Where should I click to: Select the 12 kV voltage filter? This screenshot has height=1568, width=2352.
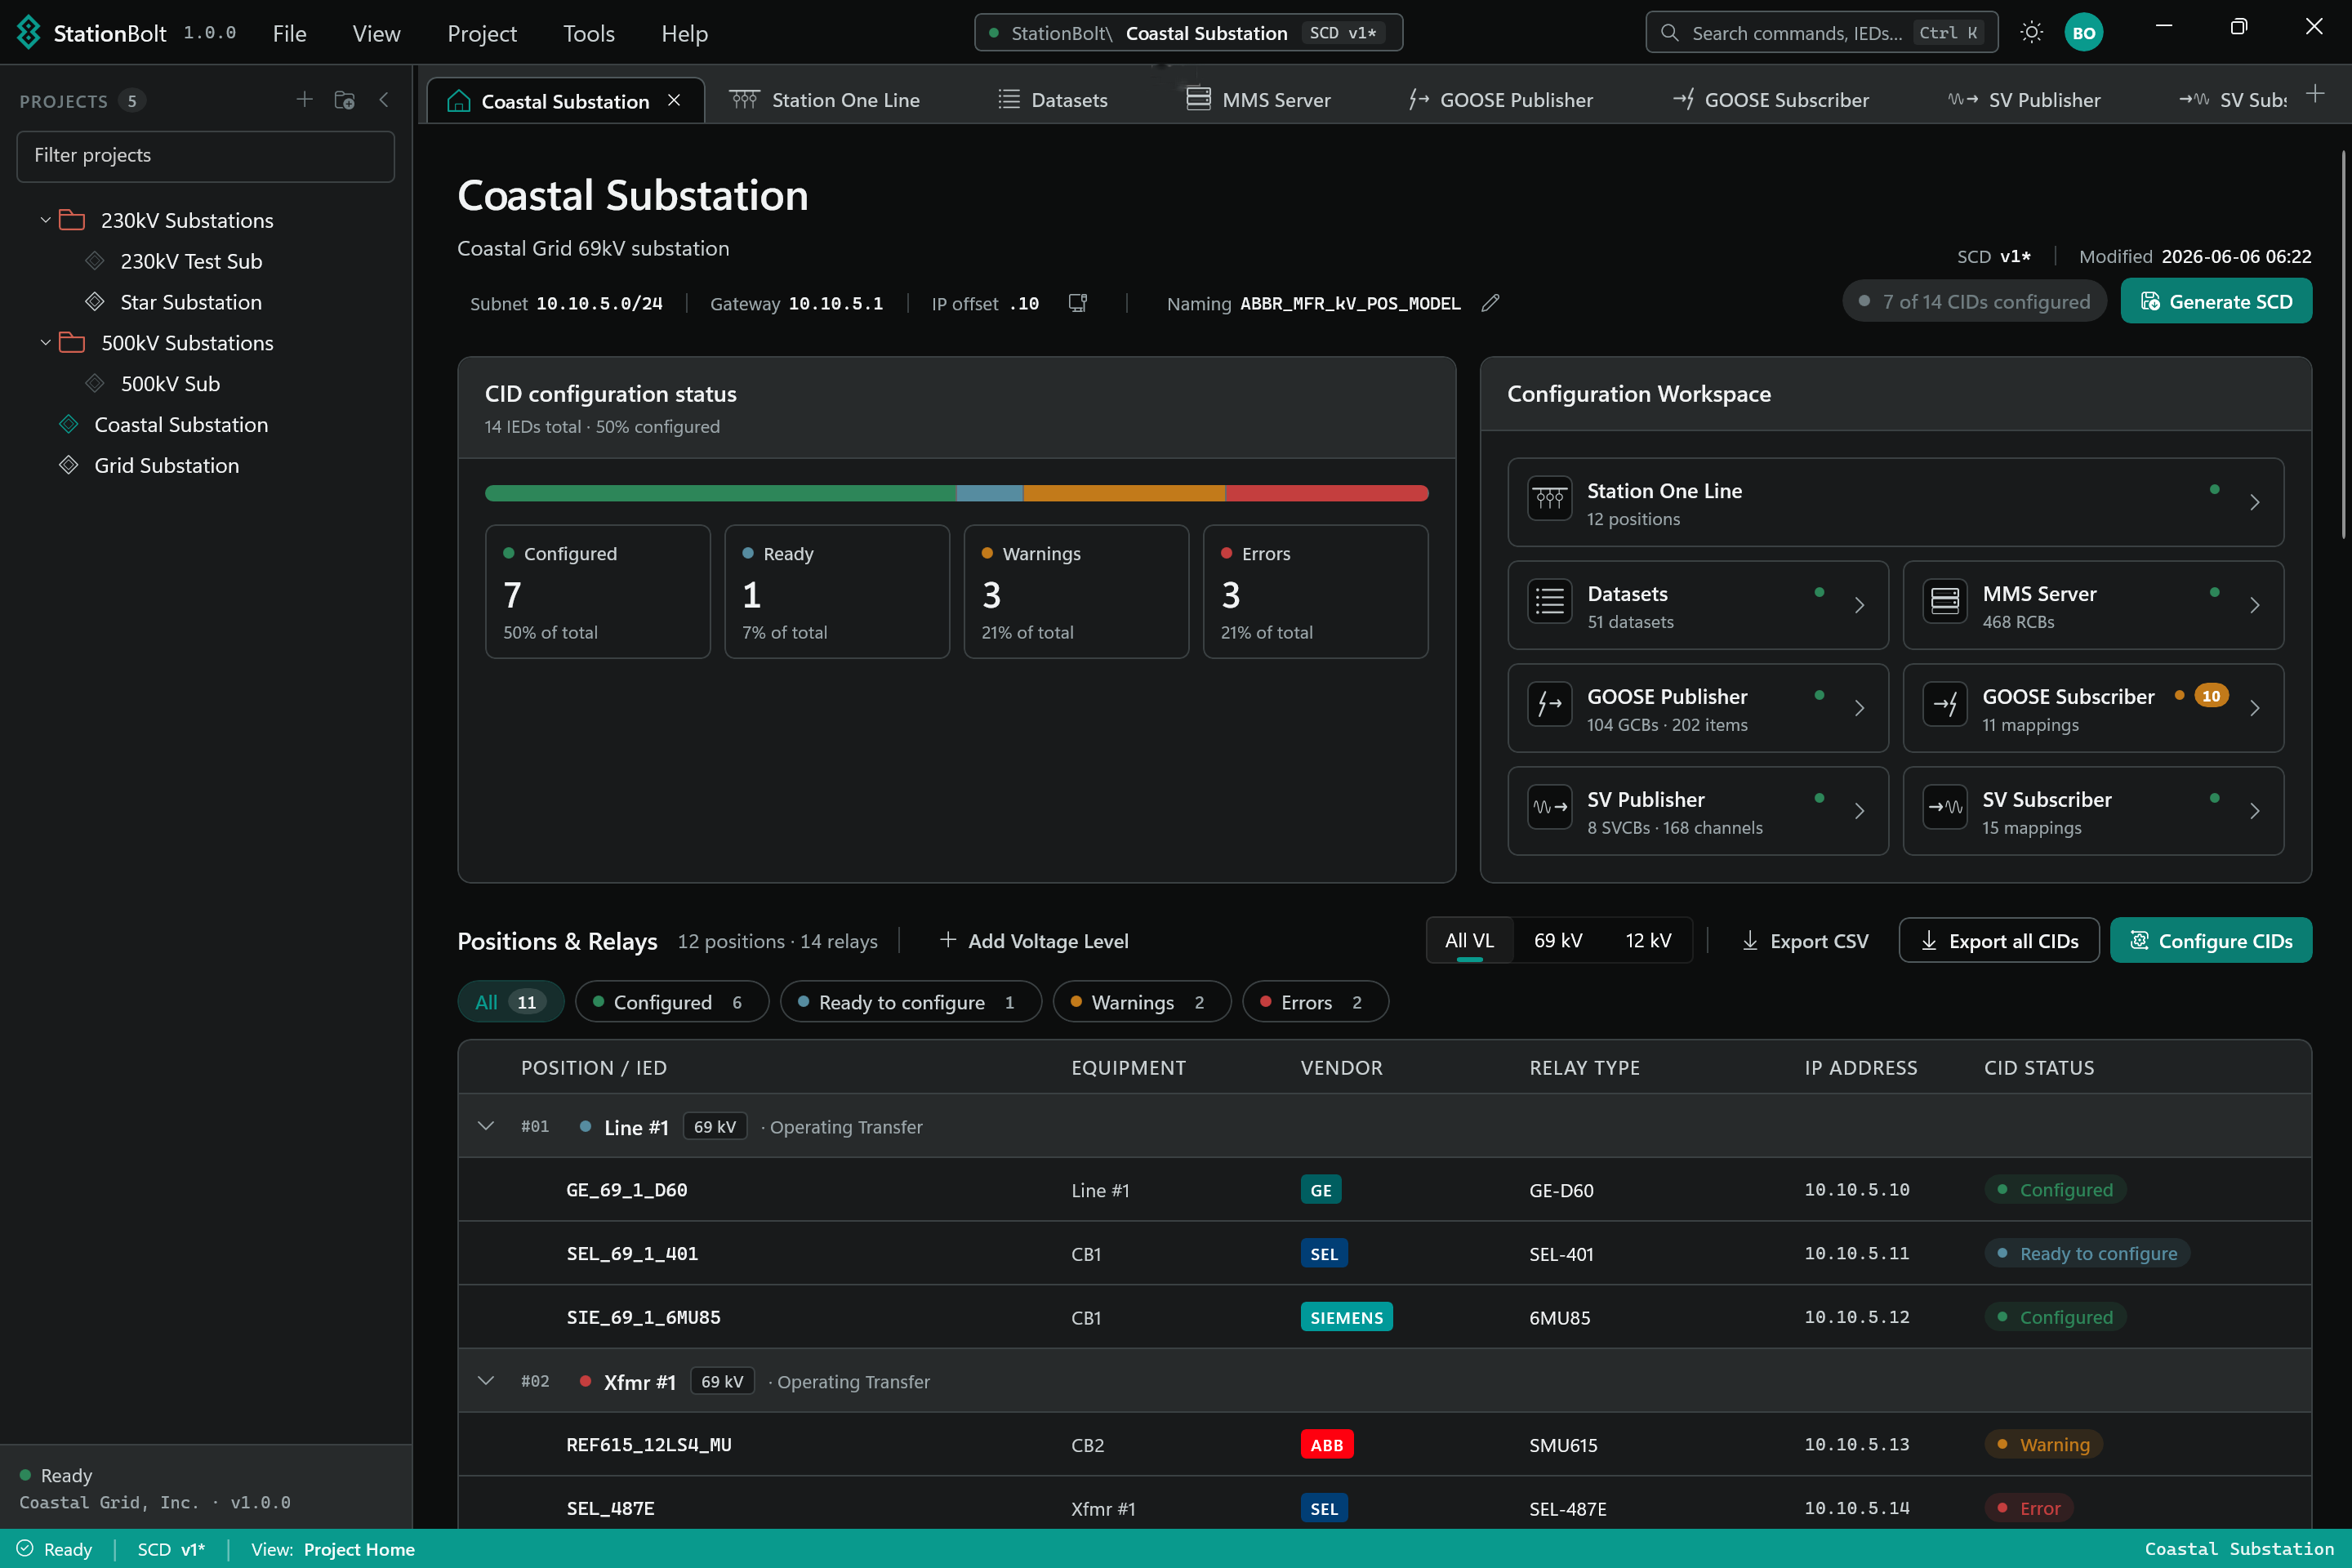click(1648, 941)
